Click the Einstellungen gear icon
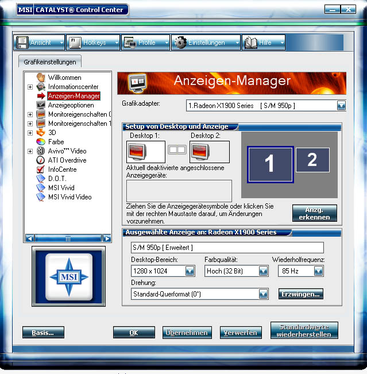 [x=180, y=43]
